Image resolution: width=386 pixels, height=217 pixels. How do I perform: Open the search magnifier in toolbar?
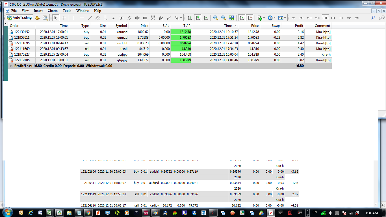pos(373,18)
